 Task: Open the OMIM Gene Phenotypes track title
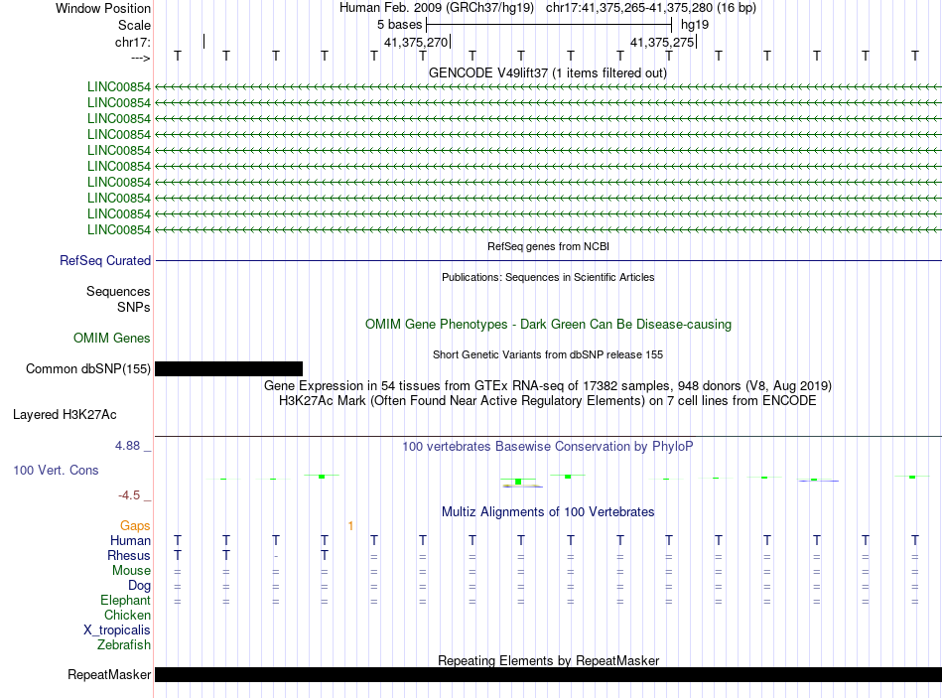click(548, 325)
